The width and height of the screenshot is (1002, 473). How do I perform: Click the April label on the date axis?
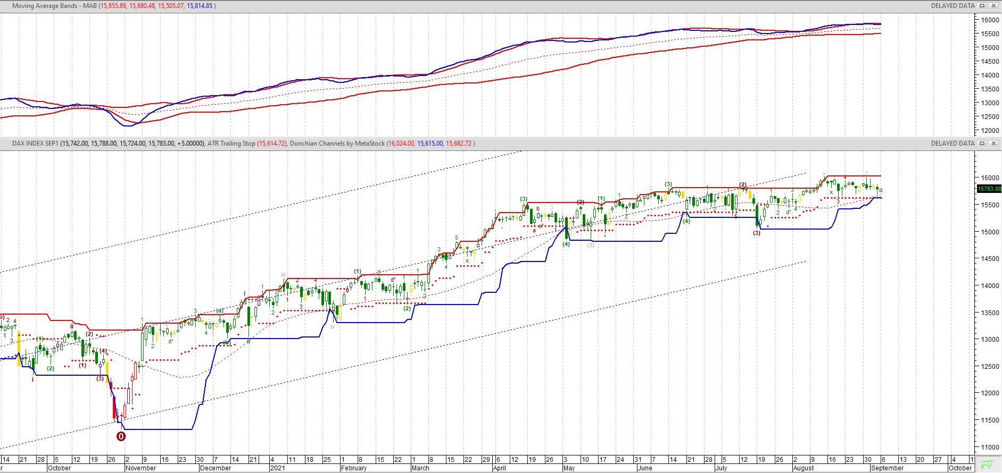tap(499, 468)
